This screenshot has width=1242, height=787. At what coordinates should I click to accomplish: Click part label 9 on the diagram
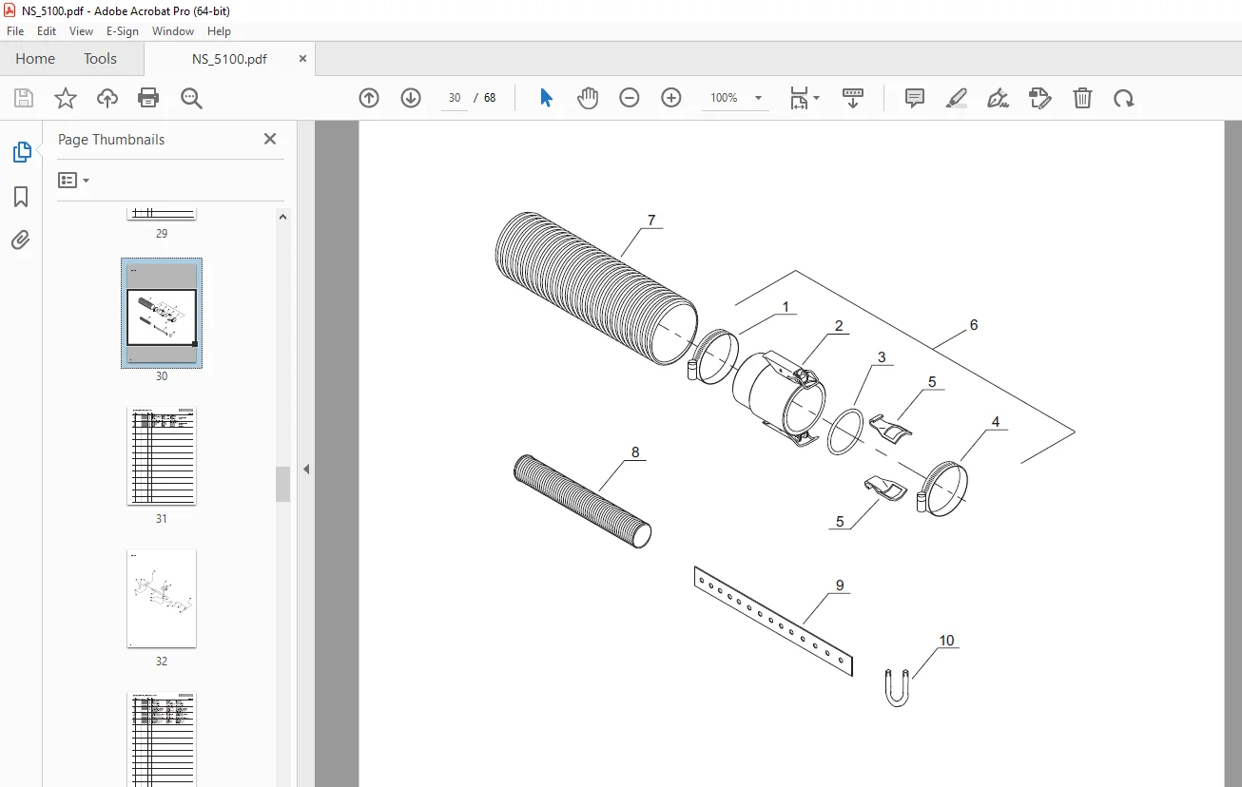841,585
